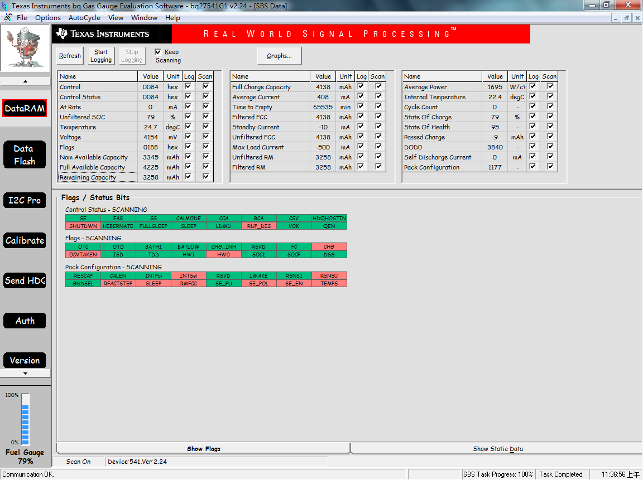This screenshot has height=480, width=643.
Task: Open the Options menu
Action: click(47, 18)
